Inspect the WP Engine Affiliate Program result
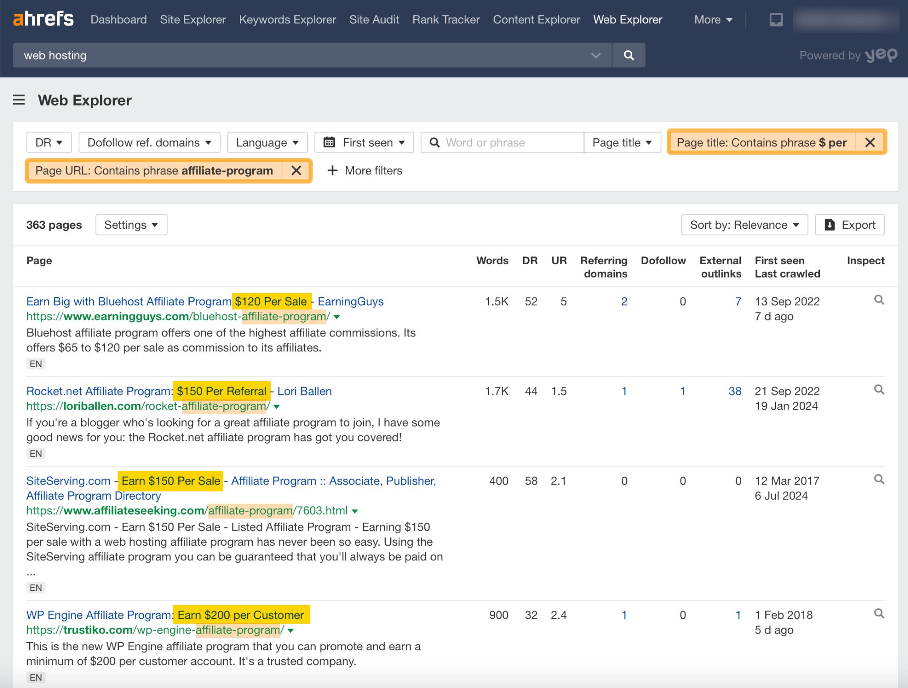Viewport: 908px width, 688px height. [x=879, y=614]
